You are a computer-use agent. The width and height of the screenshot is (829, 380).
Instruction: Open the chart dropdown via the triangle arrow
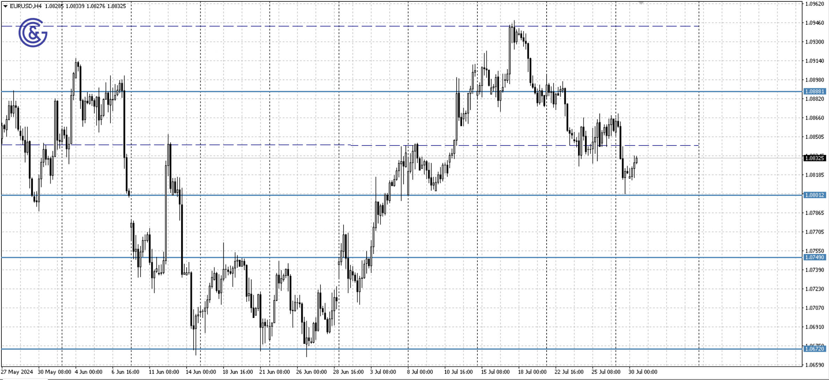(x=5, y=6)
